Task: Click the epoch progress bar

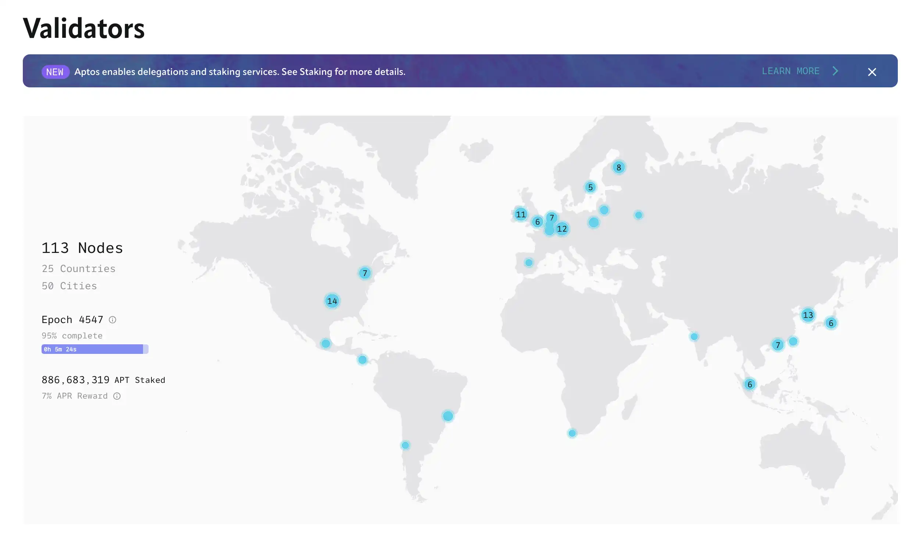Action: point(95,349)
